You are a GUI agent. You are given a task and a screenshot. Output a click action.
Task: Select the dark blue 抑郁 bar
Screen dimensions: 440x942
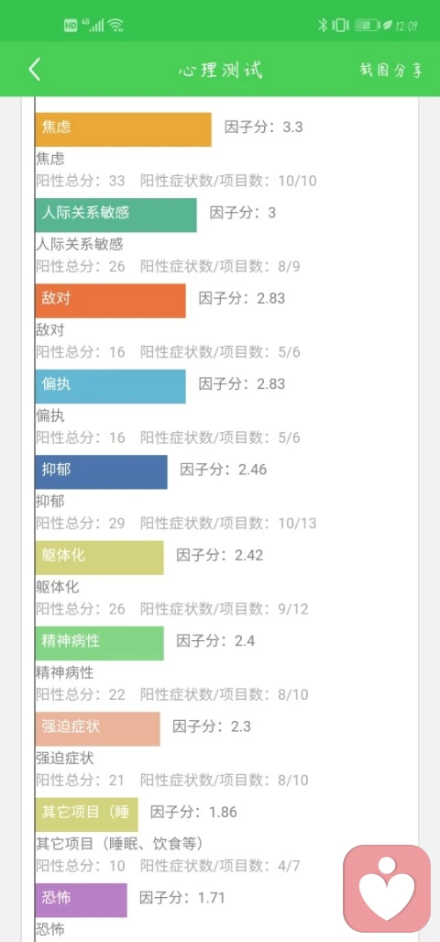pyautogui.click(x=101, y=472)
